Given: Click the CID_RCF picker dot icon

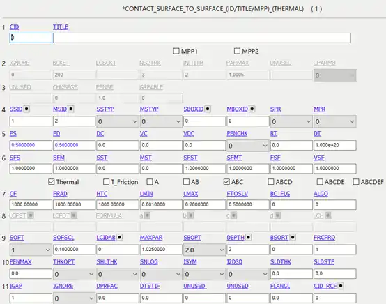Looking at the screenshot, I should click(341, 286).
